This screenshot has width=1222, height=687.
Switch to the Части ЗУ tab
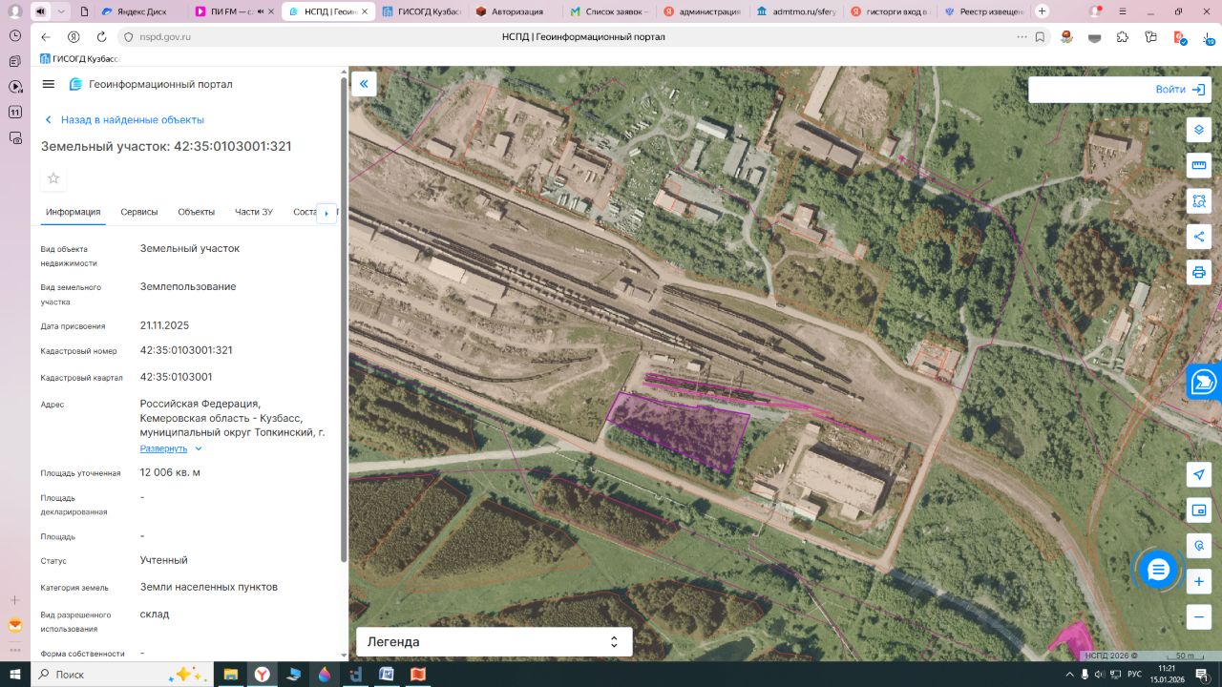(254, 212)
